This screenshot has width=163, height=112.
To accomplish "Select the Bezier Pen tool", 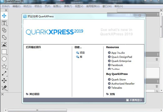I will click(x=4, y=88).
